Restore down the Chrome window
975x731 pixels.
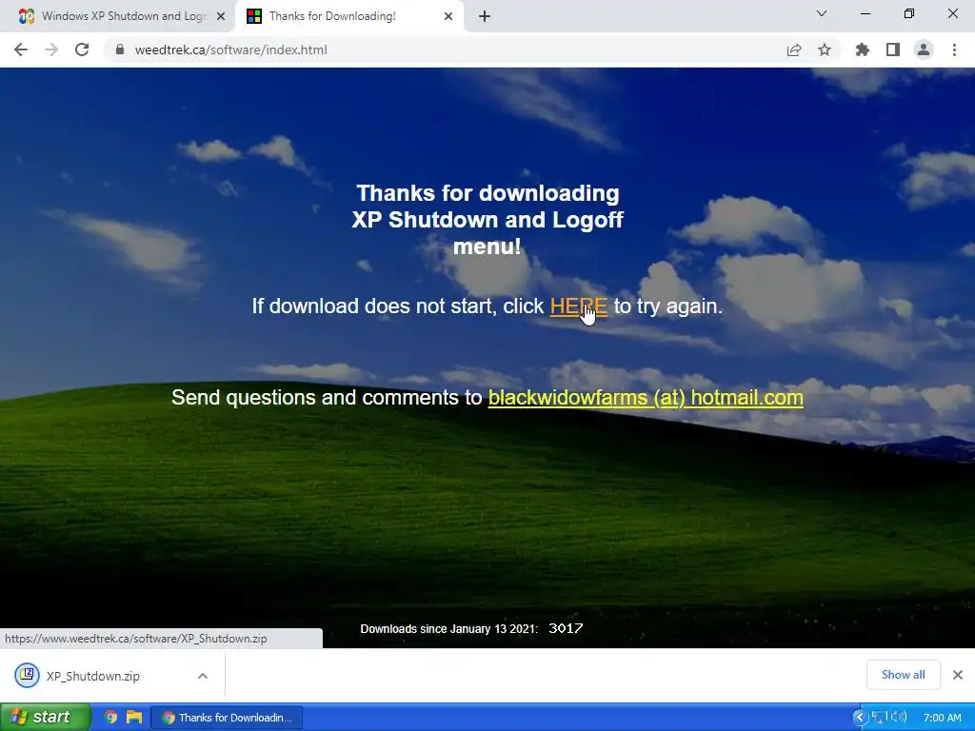[909, 13]
